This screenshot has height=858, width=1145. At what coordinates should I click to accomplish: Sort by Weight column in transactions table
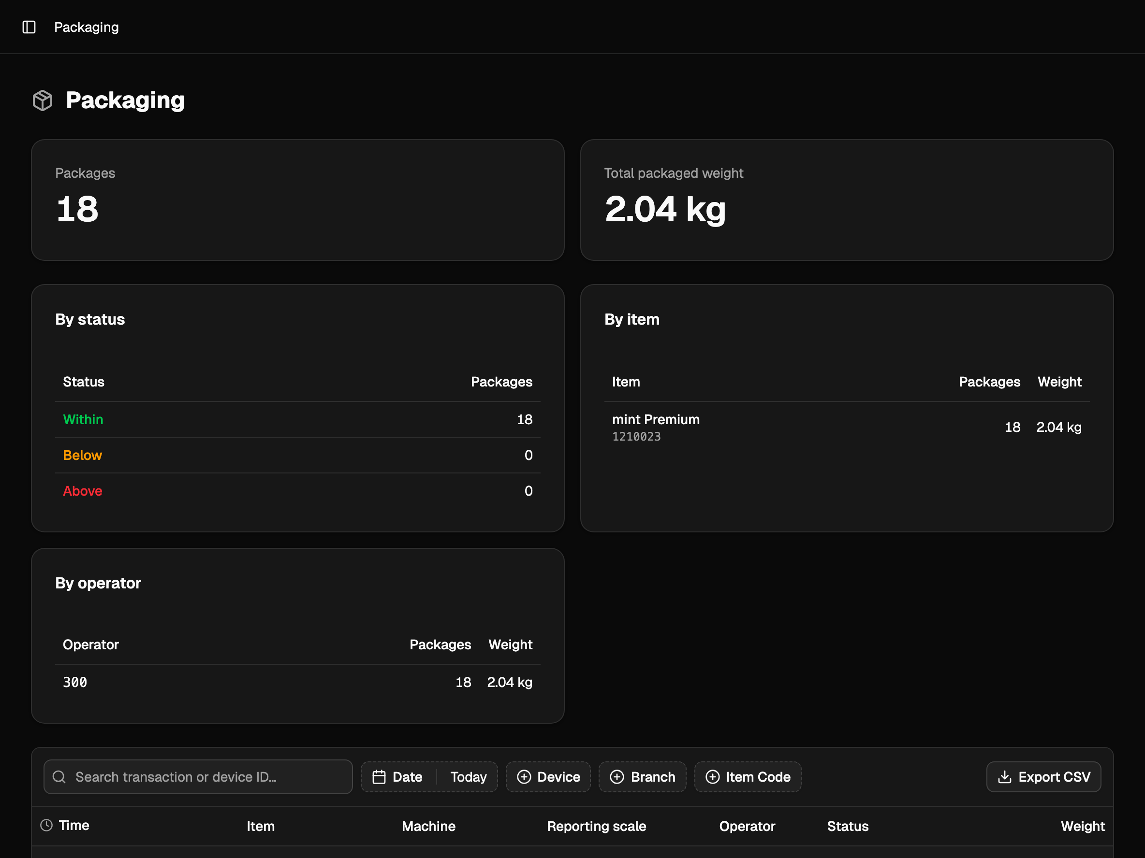click(x=1082, y=826)
